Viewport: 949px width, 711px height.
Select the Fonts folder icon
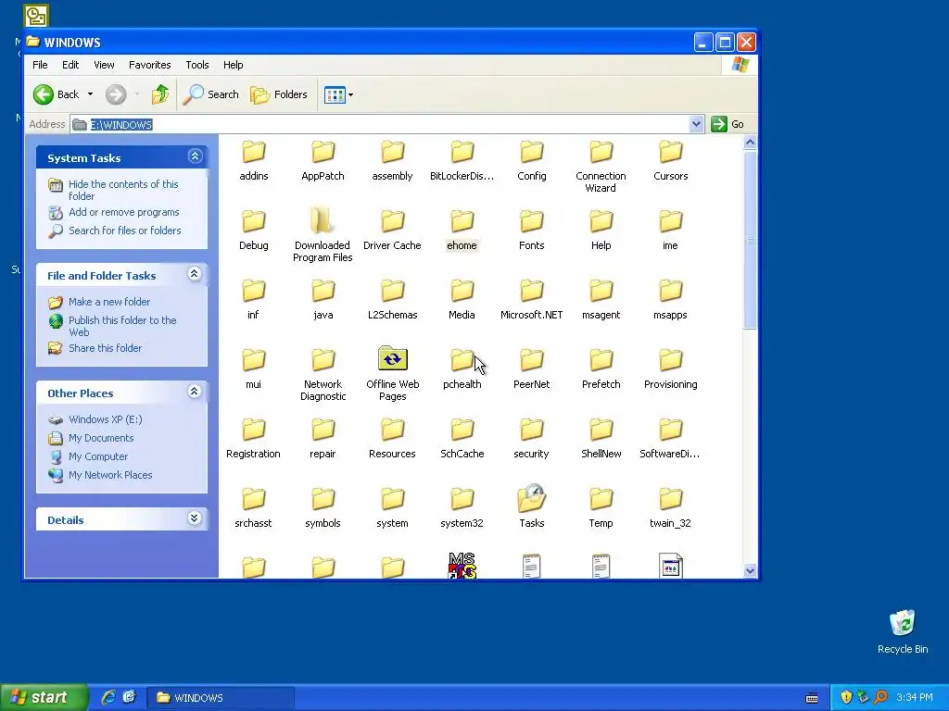[x=531, y=221]
